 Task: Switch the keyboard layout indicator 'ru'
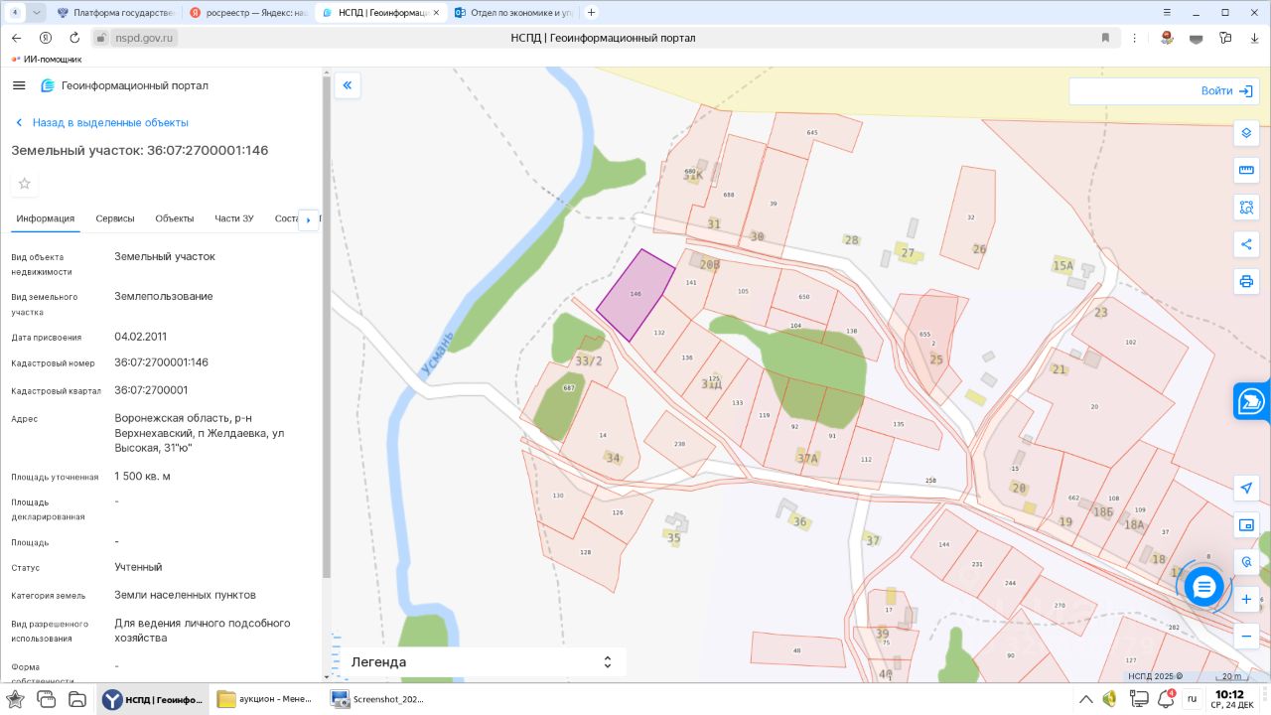1192,699
